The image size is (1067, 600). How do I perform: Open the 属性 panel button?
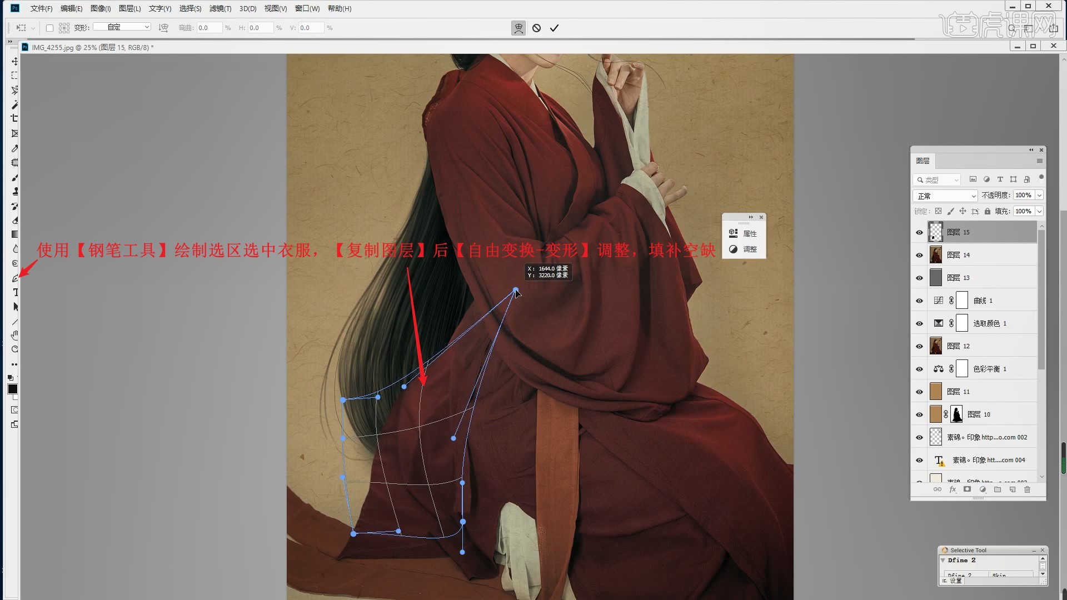744,233
